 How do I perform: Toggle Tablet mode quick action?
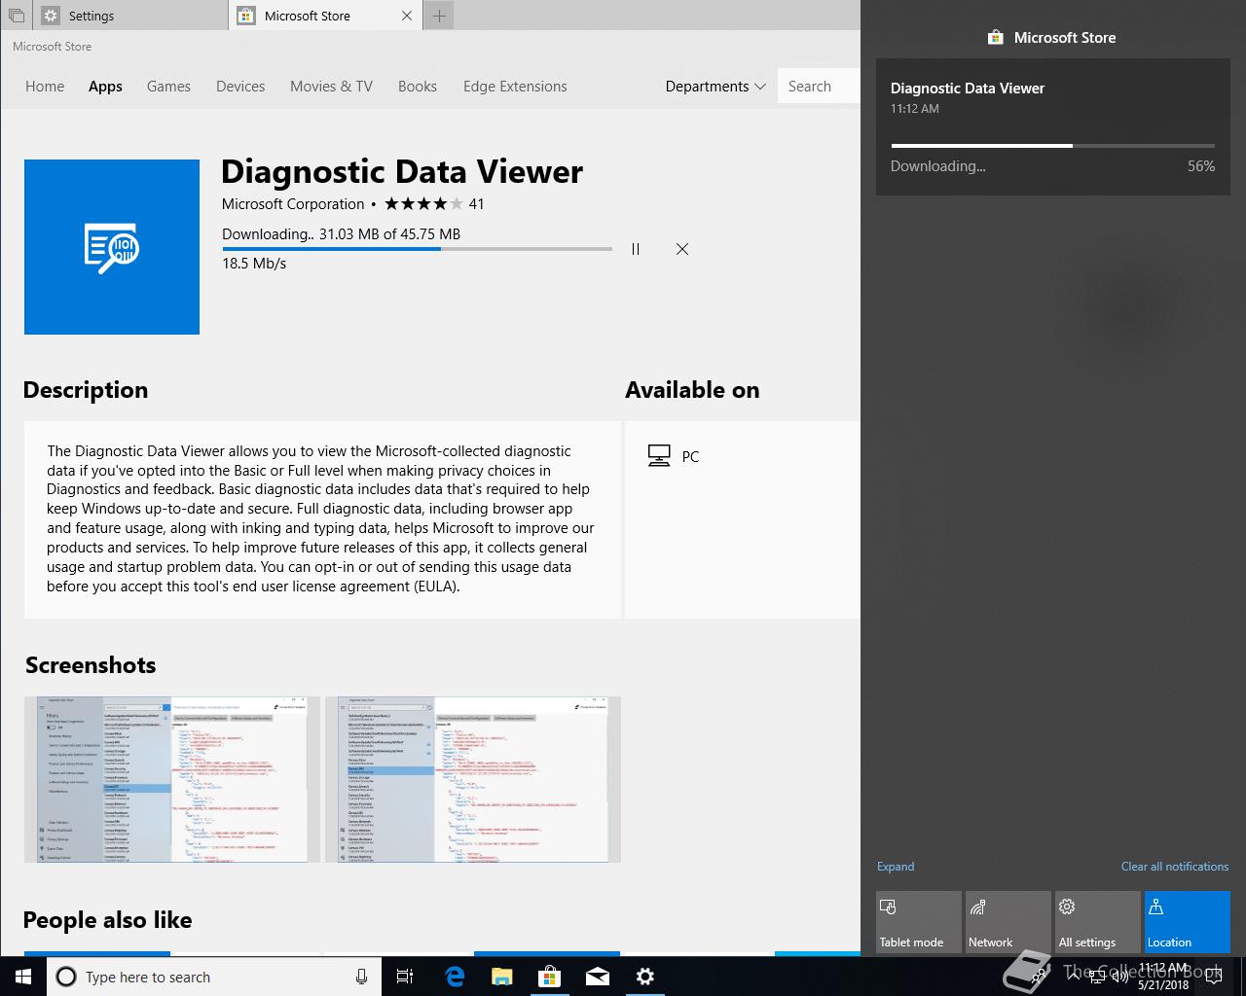tap(919, 922)
